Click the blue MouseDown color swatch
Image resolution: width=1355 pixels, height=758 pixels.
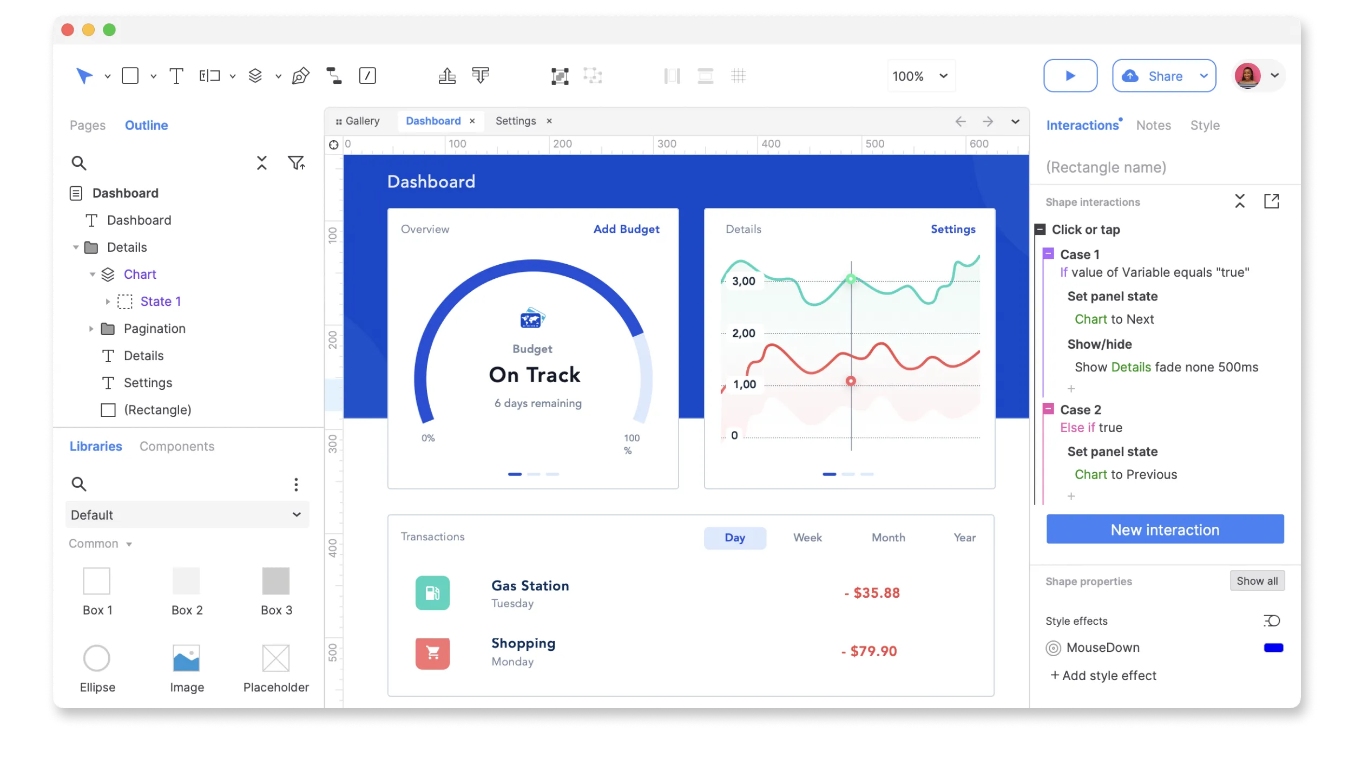[x=1273, y=648]
